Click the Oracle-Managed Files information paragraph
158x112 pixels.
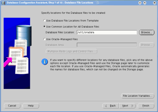coord(101,65)
